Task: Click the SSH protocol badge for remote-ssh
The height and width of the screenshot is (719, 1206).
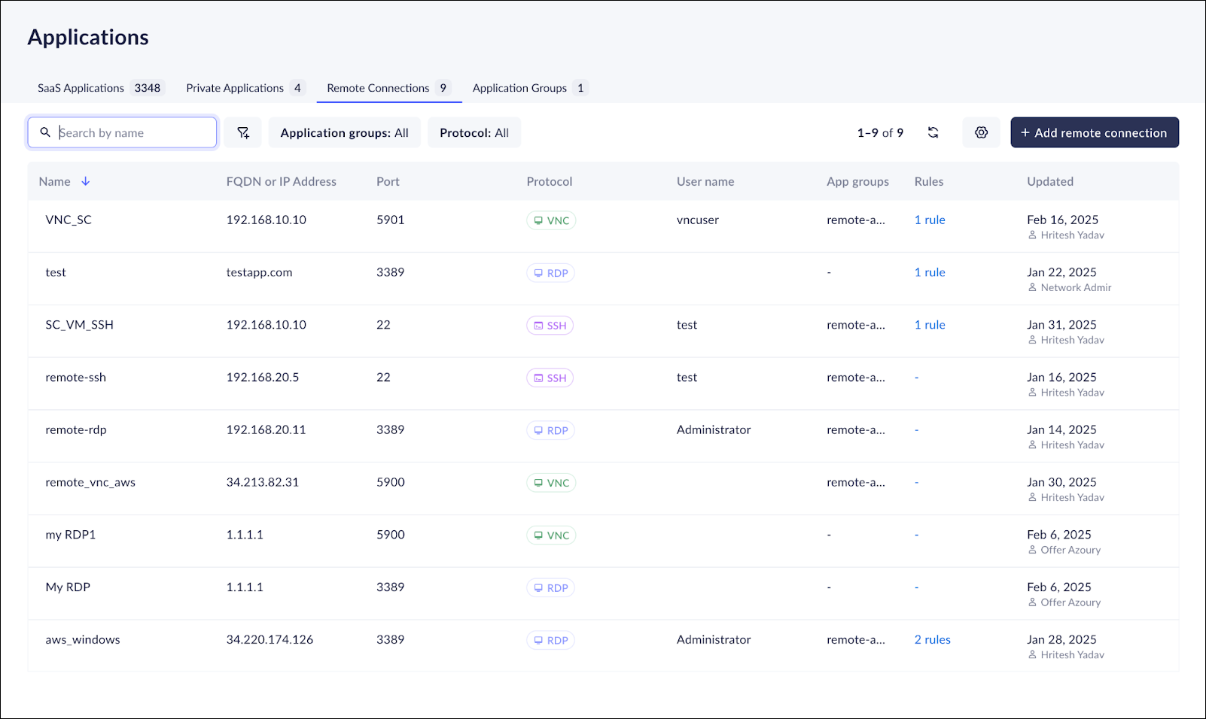Action: pyautogui.click(x=550, y=378)
